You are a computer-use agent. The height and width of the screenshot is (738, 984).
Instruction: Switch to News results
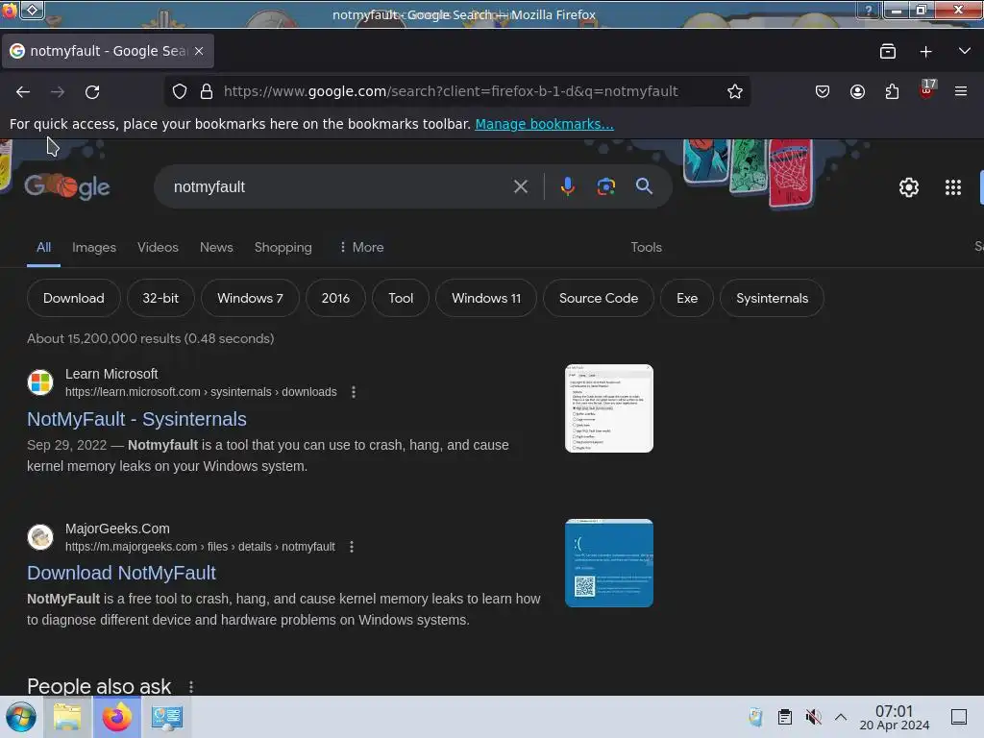216,247
